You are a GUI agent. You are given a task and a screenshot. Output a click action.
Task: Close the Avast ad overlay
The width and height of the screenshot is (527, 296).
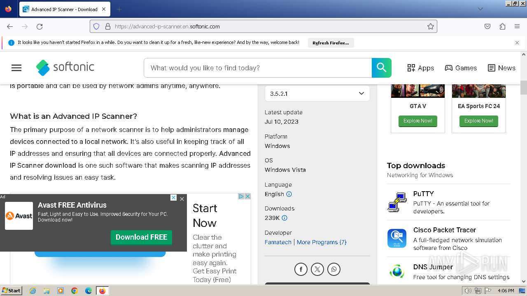point(182,199)
